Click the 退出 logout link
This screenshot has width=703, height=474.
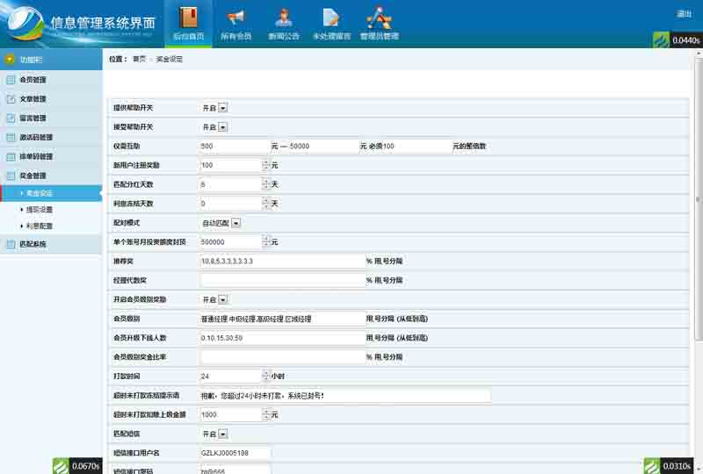click(x=684, y=14)
